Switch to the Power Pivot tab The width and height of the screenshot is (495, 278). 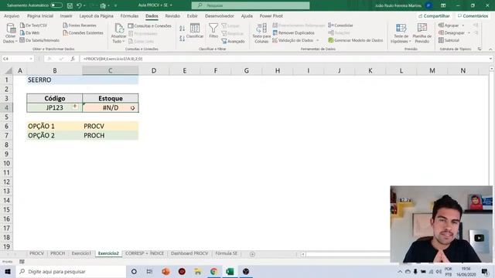coord(271,15)
